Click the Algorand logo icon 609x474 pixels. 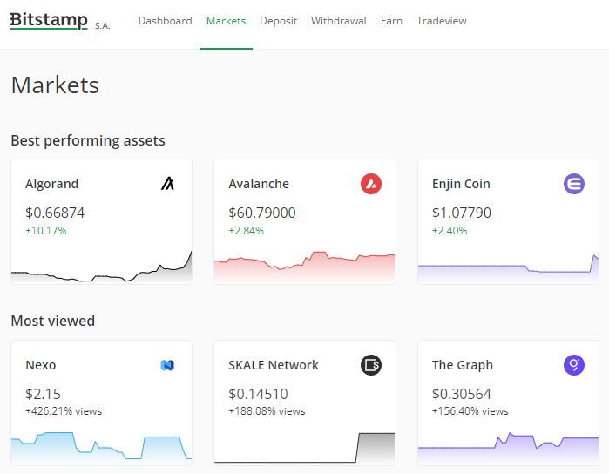[x=167, y=183]
